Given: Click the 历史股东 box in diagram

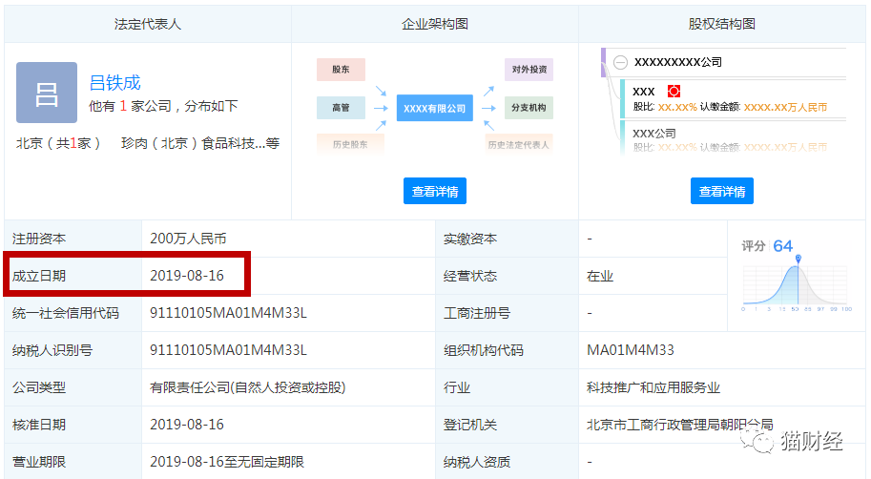Looking at the screenshot, I should coord(350,144).
